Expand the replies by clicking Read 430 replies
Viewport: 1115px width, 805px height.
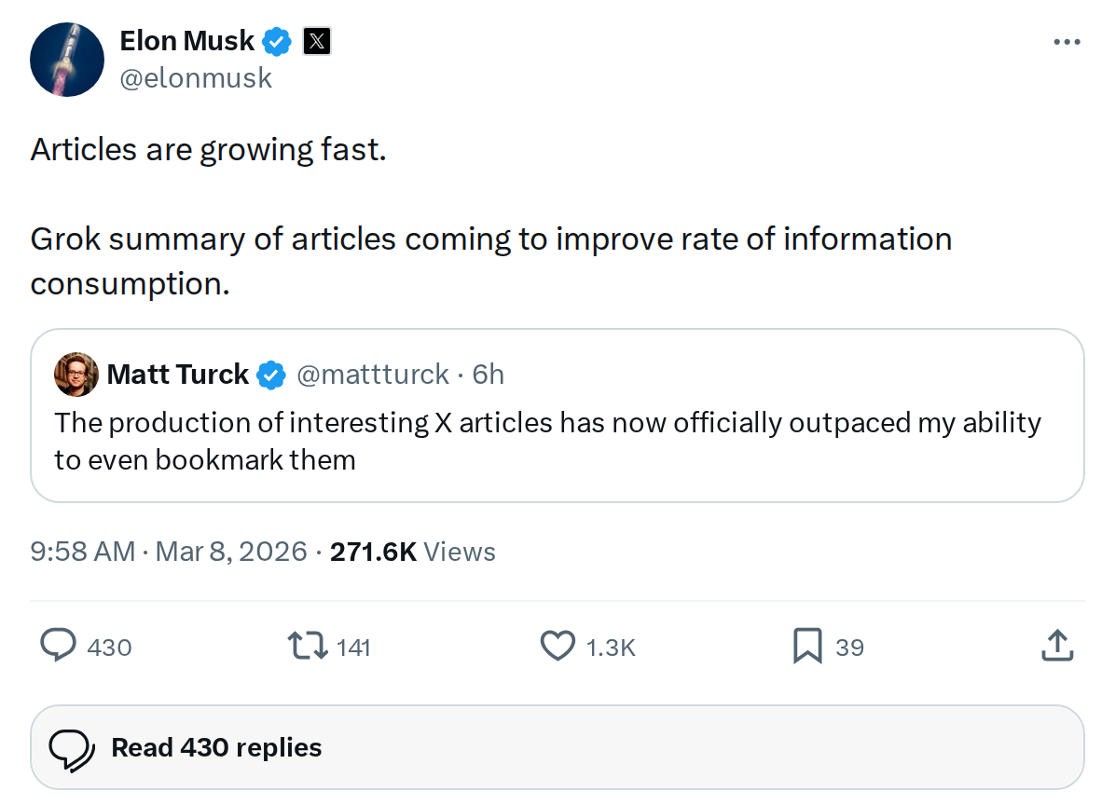point(216,746)
